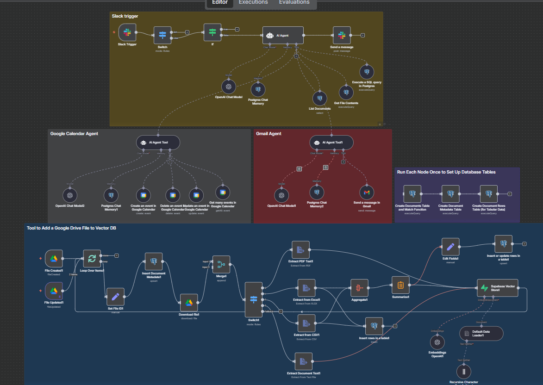The image size is (543, 385).
Task: Click the AI Agent node
Action: (282, 35)
